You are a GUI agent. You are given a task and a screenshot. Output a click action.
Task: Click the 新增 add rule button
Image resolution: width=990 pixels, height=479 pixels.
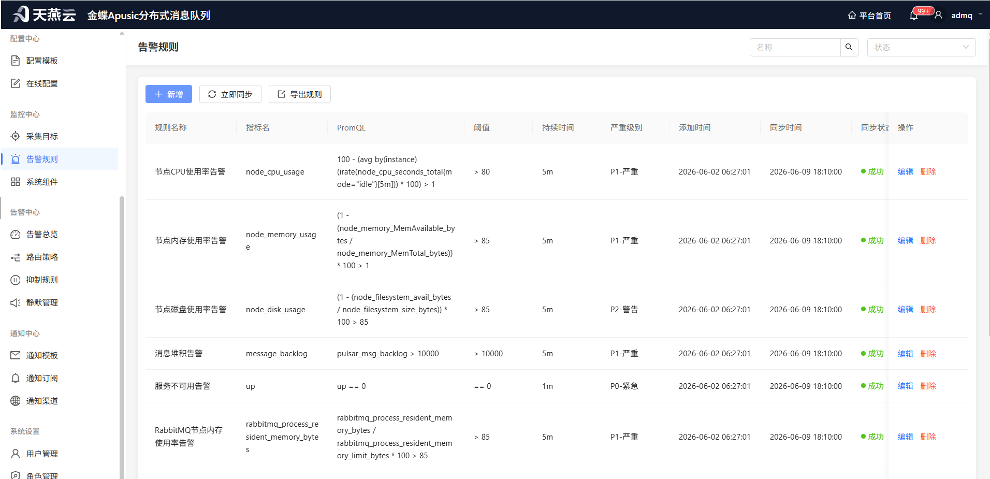[169, 94]
